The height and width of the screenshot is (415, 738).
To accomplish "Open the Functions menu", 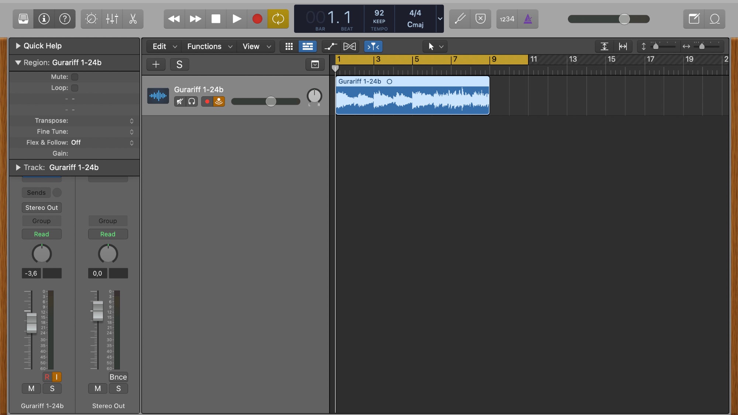I will pyautogui.click(x=209, y=46).
